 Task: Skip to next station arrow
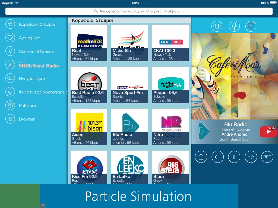click(x=251, y=157)
